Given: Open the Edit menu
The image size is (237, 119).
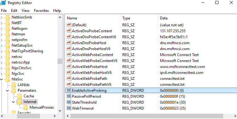Looking at the screenshot, I should [x=14, y=11].
